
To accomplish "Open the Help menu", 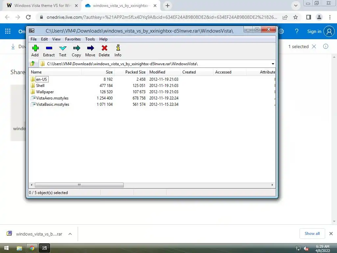I will [103, 39].
